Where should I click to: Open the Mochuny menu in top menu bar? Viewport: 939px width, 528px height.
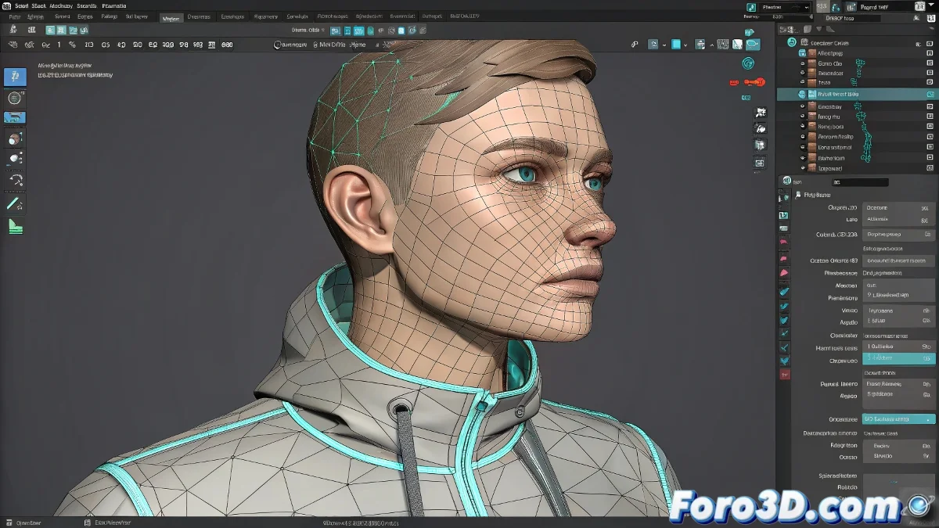[x=61, y=5]
